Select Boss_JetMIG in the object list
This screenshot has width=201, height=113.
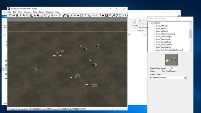pos(161,29)
